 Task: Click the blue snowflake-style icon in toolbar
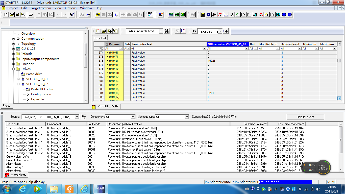pyautogui.click(x=208, y=15)
